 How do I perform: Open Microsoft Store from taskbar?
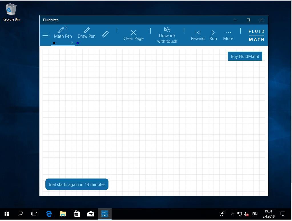(77, 214)
